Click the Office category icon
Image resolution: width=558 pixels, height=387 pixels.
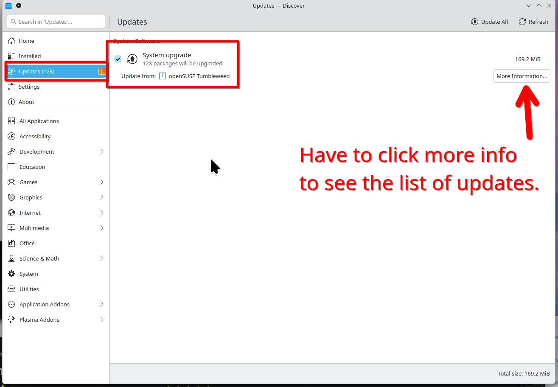(11, 243)
